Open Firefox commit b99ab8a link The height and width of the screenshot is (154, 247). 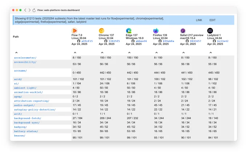pos(169,41)
